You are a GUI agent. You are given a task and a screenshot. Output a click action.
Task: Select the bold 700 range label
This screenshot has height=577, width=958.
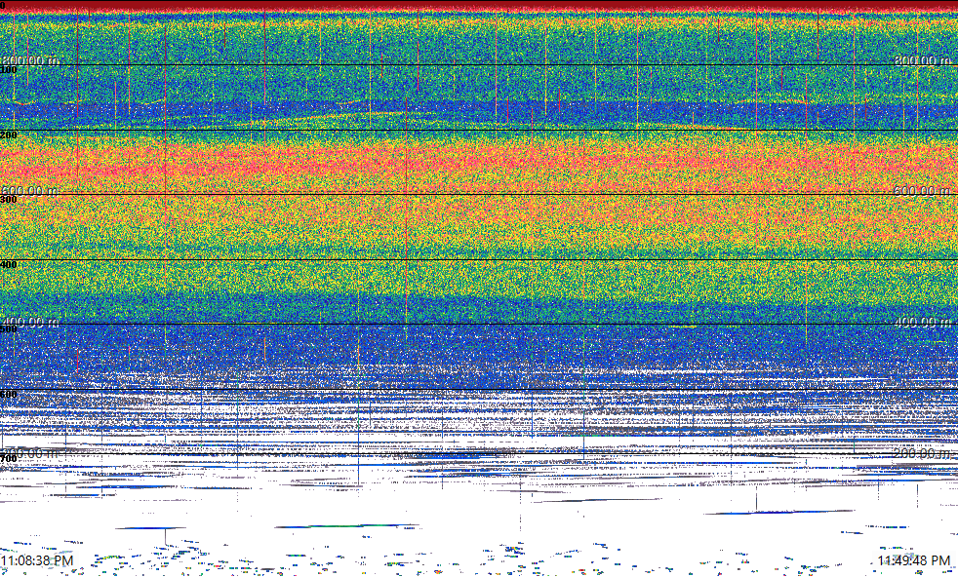[x=9, y=458]
